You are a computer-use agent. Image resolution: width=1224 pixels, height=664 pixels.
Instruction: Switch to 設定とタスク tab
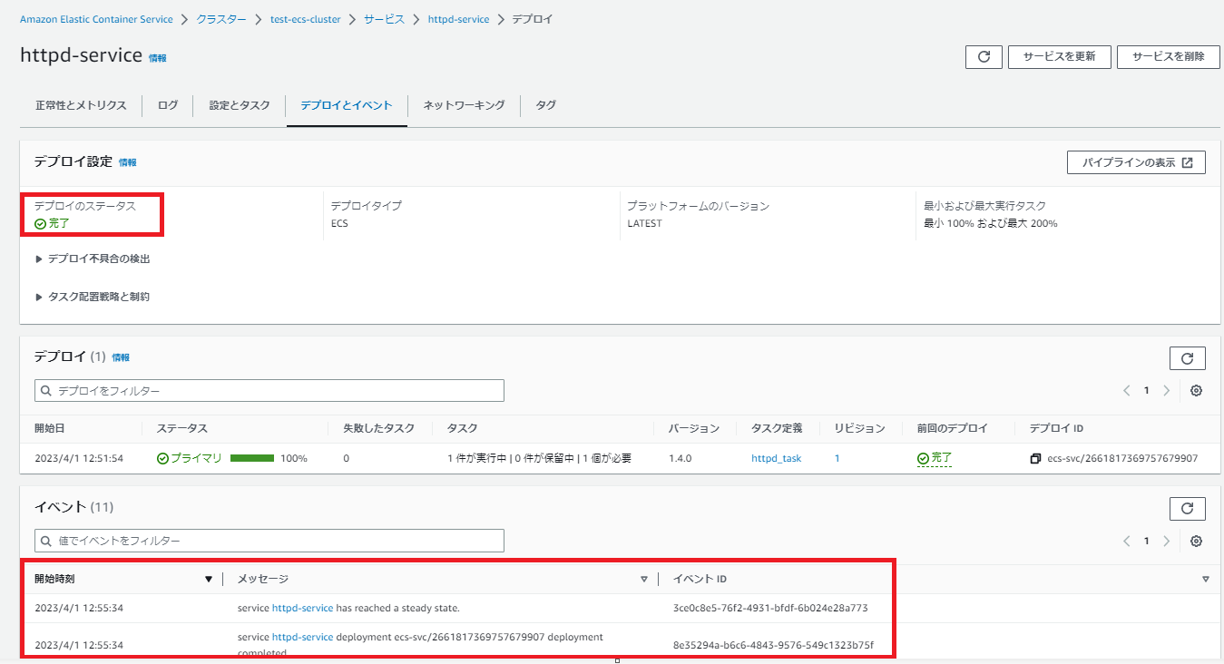(240, 105)
